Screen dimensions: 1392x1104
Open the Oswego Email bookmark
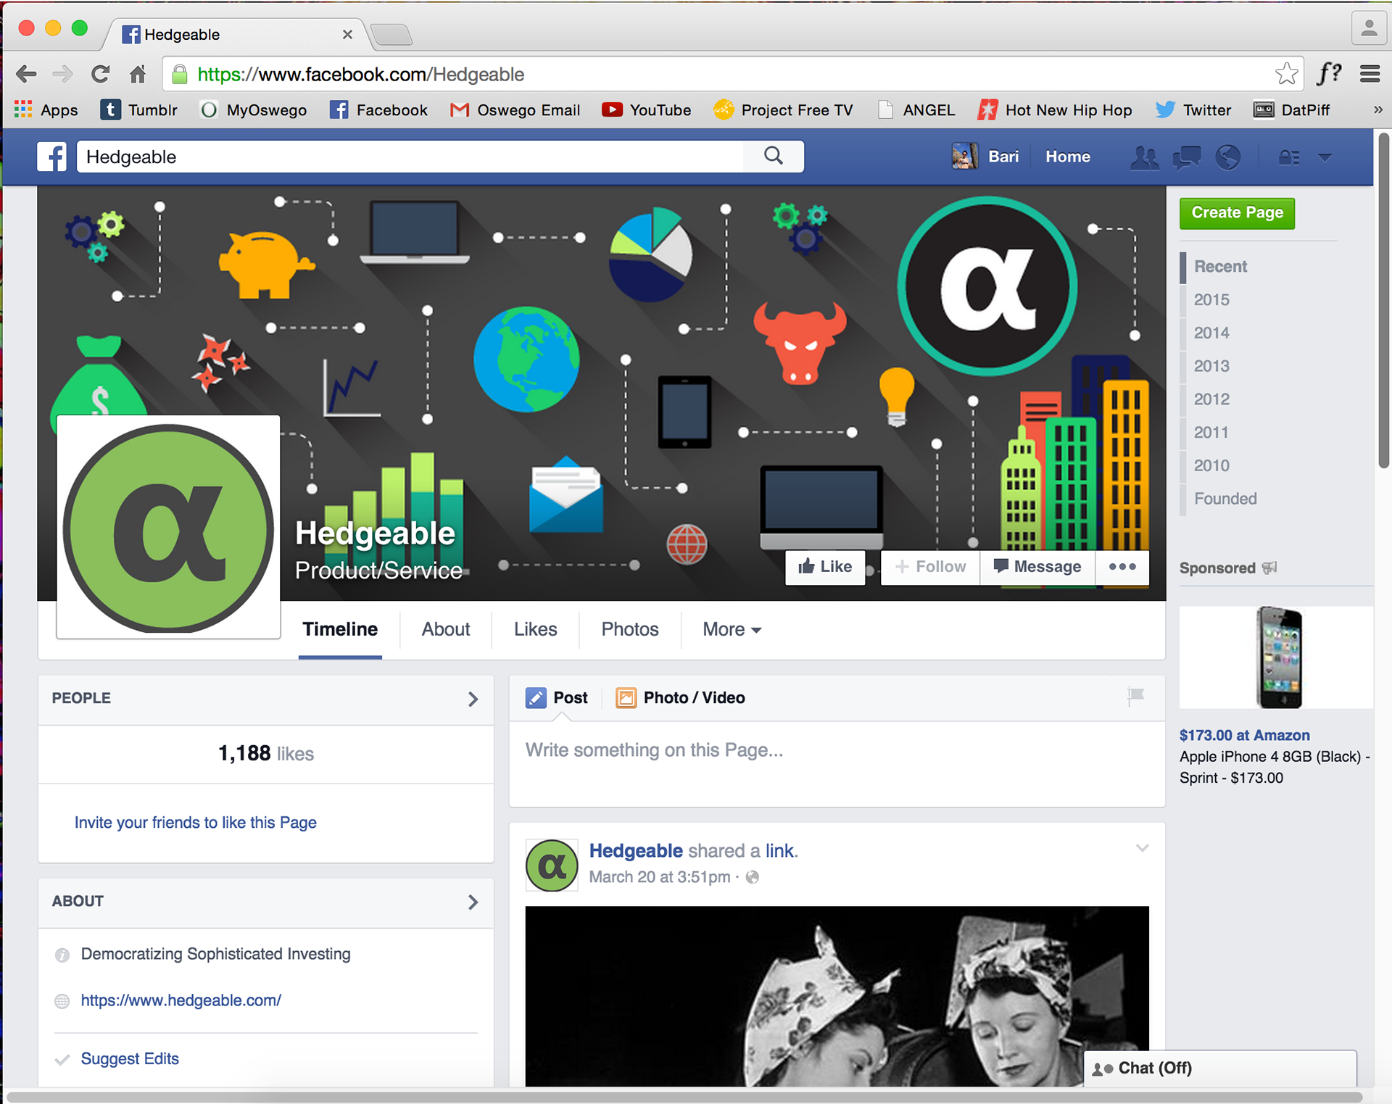pos(515,110)
